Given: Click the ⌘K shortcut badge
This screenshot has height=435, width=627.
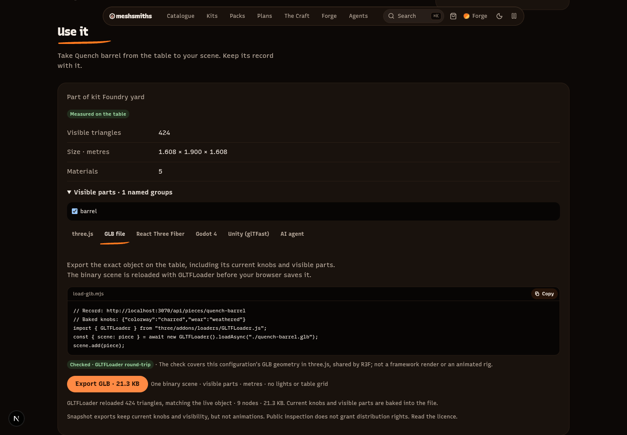Looking at the screenshot, I should (436, 16).
